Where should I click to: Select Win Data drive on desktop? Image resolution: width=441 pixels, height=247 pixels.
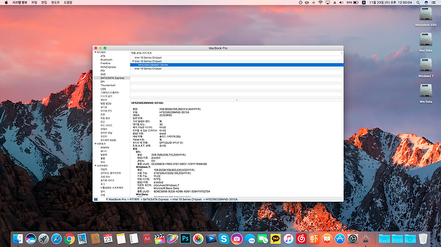(426, 93)
